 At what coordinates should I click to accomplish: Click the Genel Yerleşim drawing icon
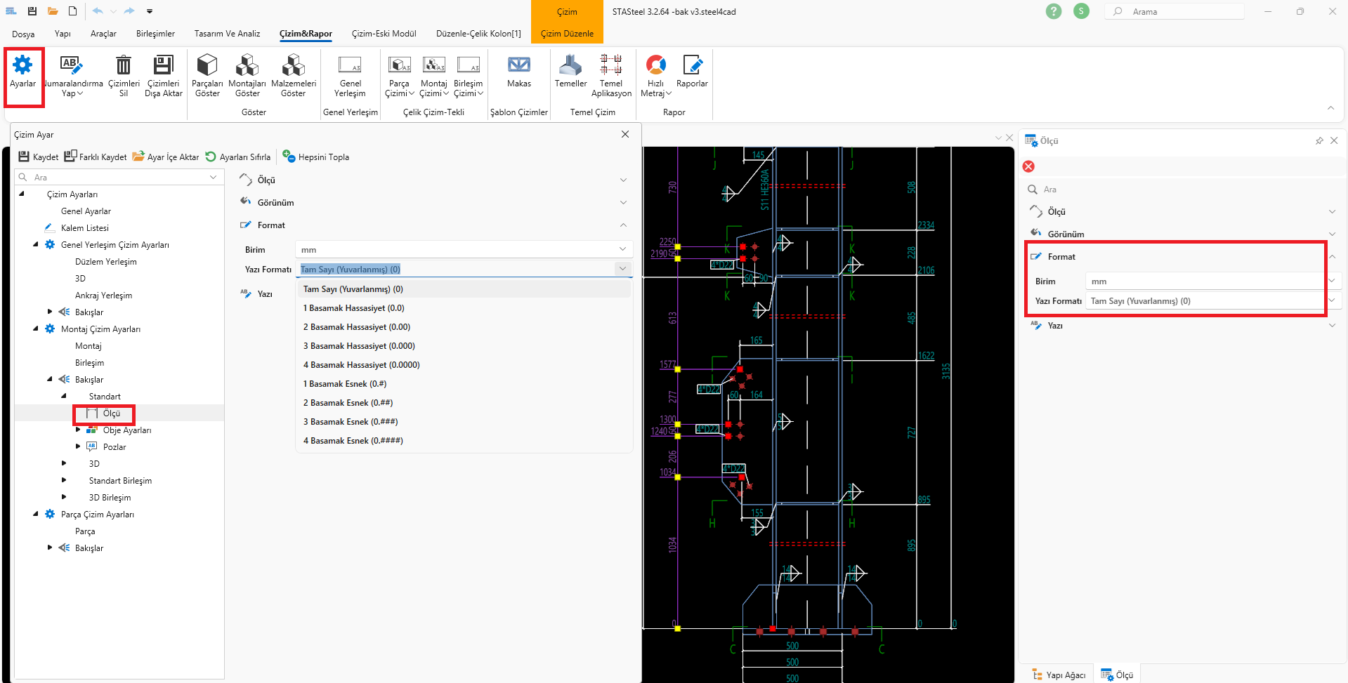(350, 65)
